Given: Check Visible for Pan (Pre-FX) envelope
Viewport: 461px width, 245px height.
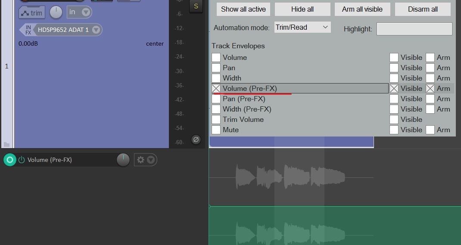Looking at the screenshot, I should pyautogui.click(x=394, y=99).
